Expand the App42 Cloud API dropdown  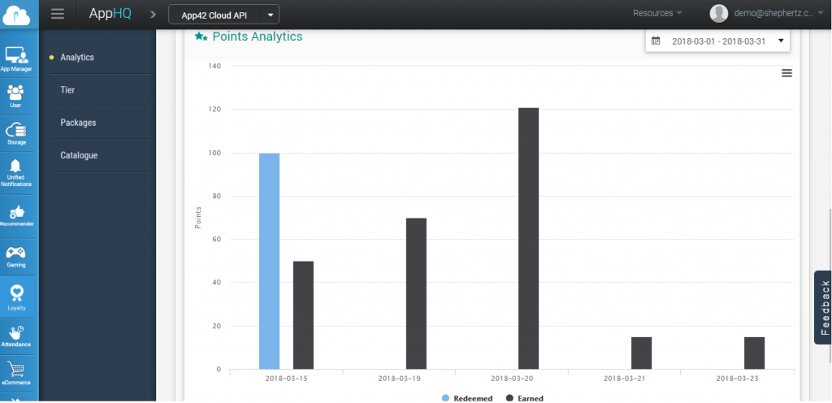coord(223,15)
